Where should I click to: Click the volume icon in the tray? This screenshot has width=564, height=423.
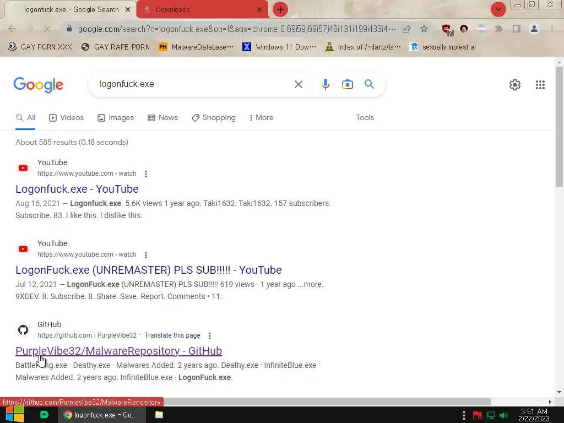click(x=503, y=415)
